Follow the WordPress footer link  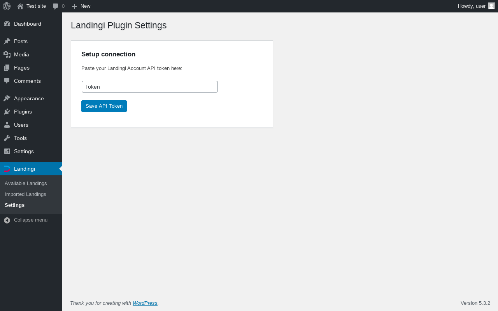[x=145, y=303]
